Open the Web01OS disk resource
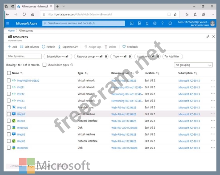The width and height of the screenshot is (220, 175). pos(22,128)
